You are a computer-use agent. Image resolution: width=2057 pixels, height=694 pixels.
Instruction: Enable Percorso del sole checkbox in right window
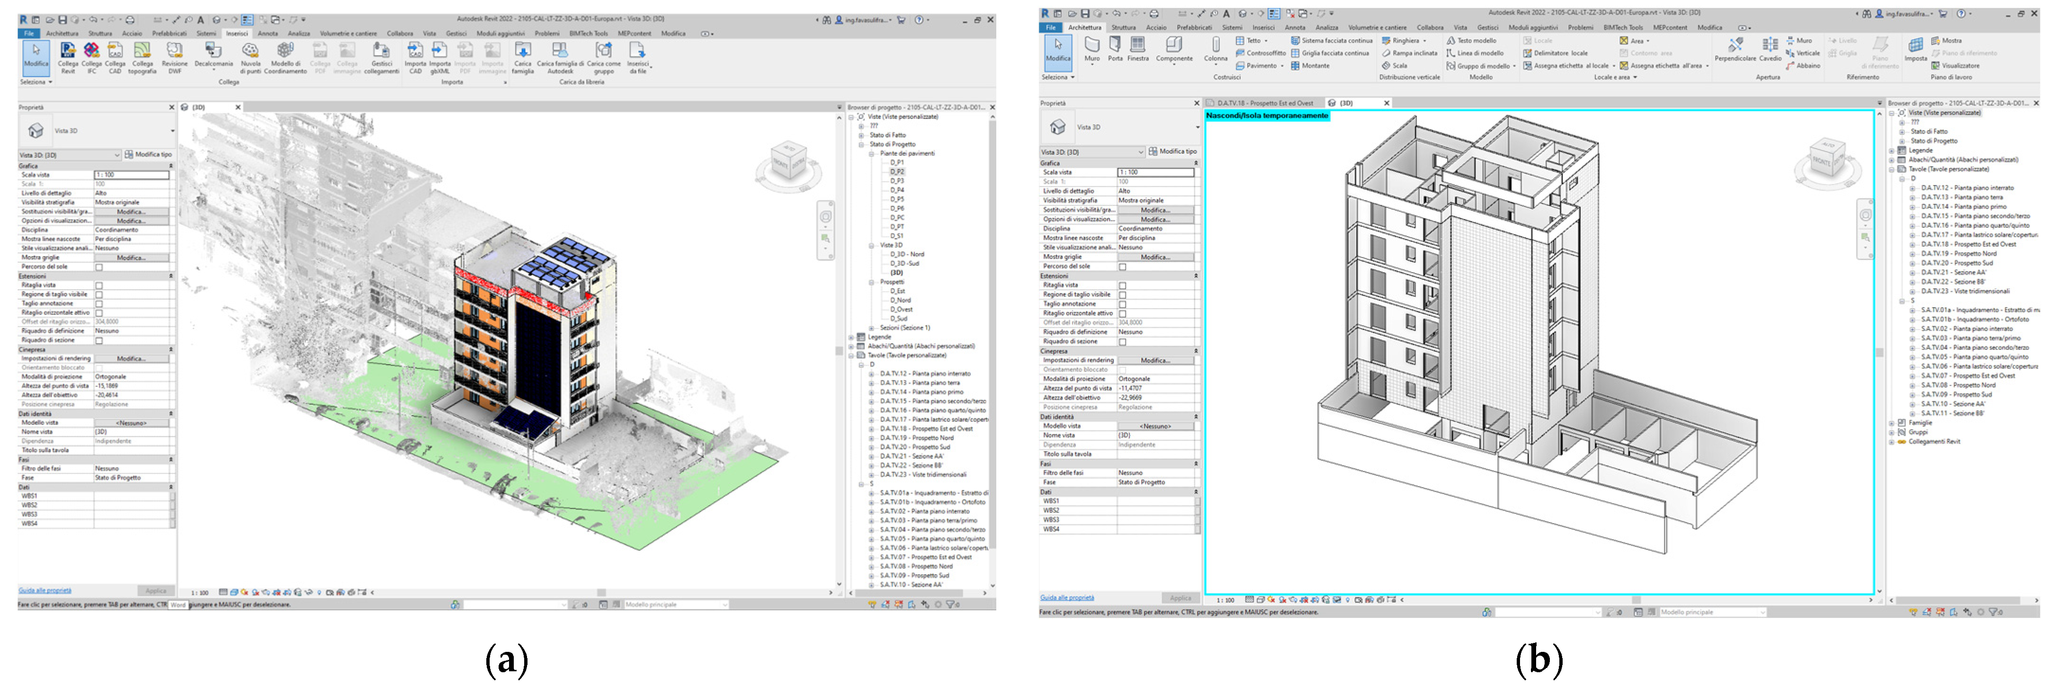click(1122, 267)
